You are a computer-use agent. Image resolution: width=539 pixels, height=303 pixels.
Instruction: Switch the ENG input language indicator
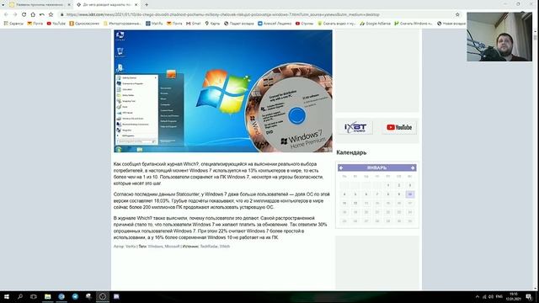click(499, 297)
